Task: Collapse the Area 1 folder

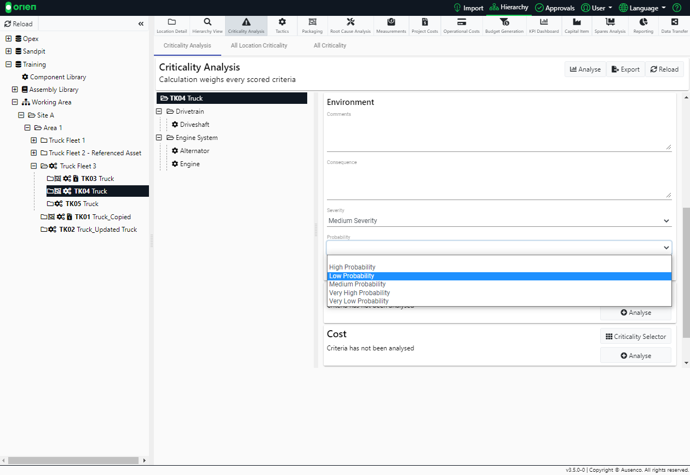Action: [27, 128]
